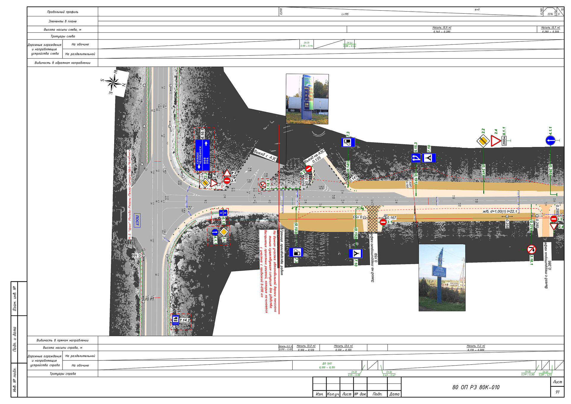
Task: Click the gas station sign 7.3 at top
Action: 348,143
